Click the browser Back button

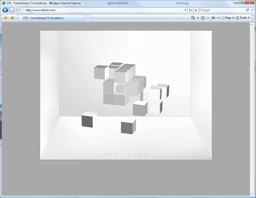(x=5, y=10)
